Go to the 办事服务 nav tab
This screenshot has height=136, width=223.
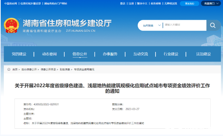[110, 54]
